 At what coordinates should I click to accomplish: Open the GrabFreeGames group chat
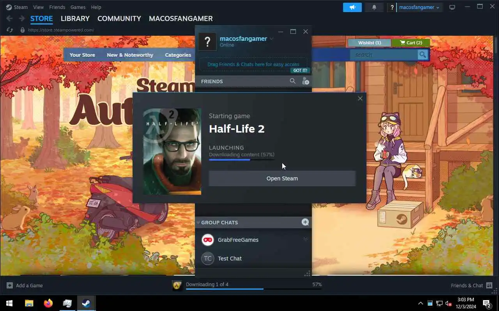[x=238, y=240]
